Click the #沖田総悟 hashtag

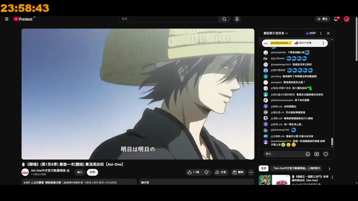111,183
